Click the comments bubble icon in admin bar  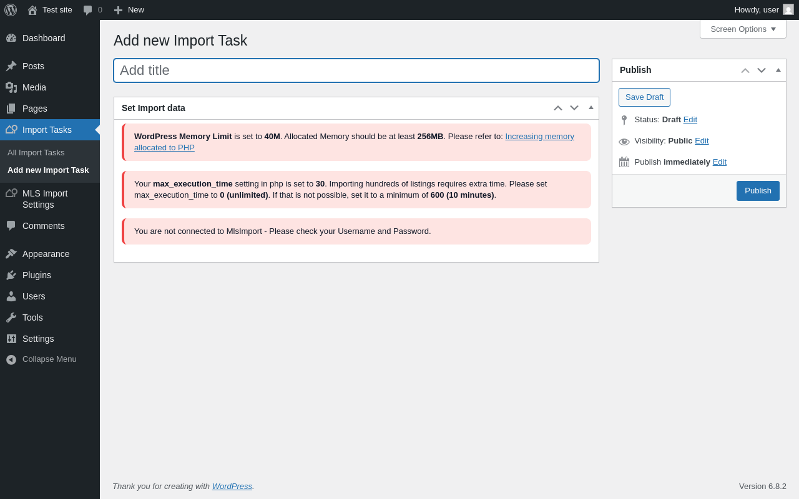[x=87, y=10]
